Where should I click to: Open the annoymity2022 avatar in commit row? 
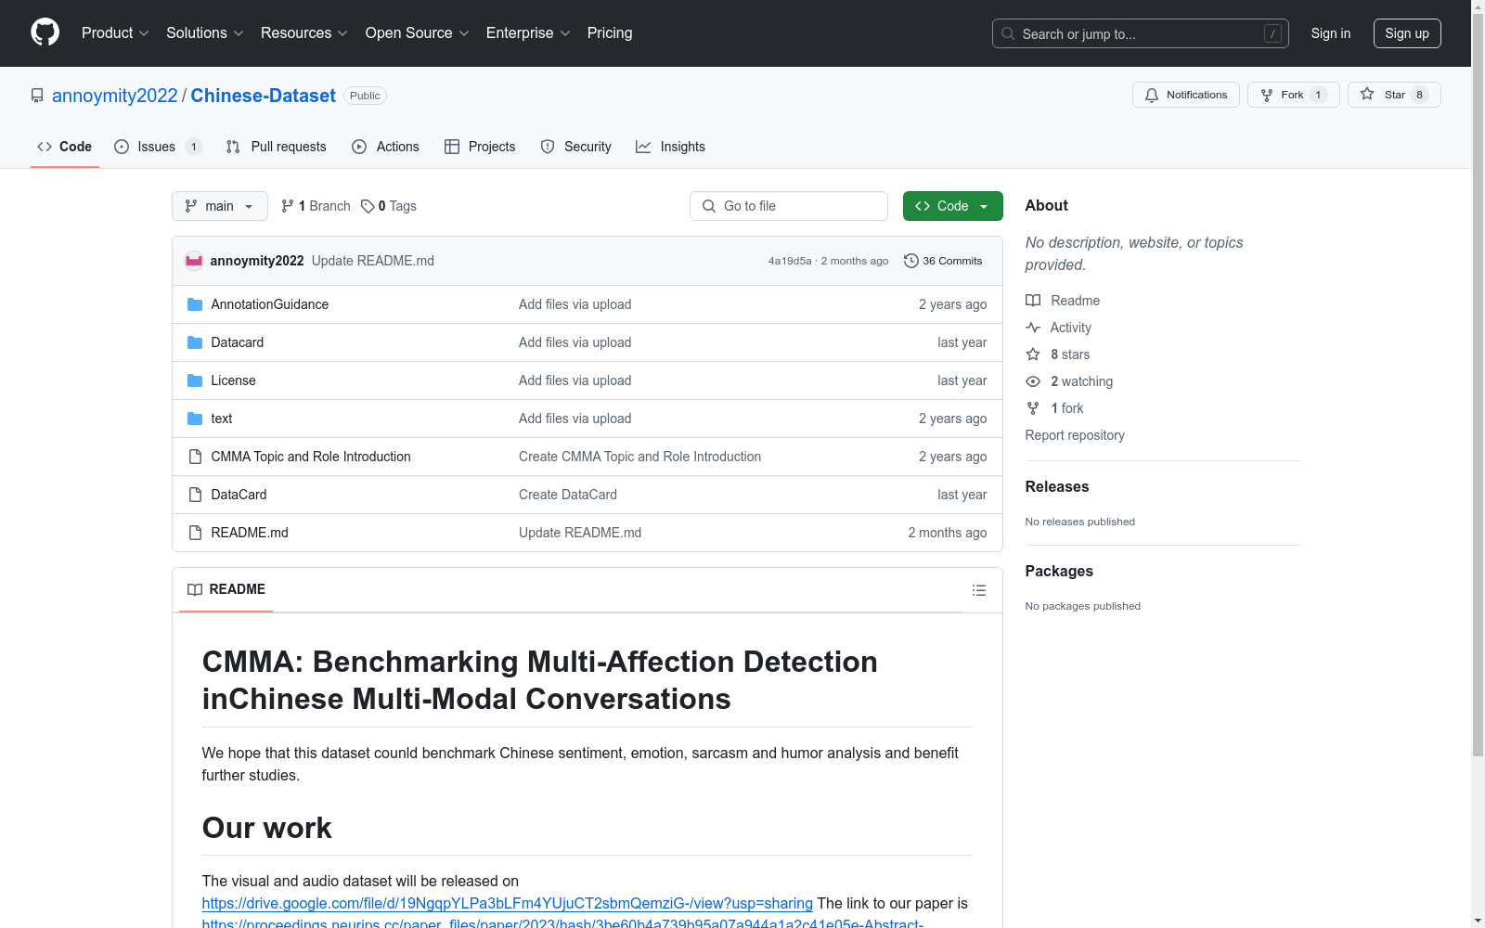(x=194, y=261)
